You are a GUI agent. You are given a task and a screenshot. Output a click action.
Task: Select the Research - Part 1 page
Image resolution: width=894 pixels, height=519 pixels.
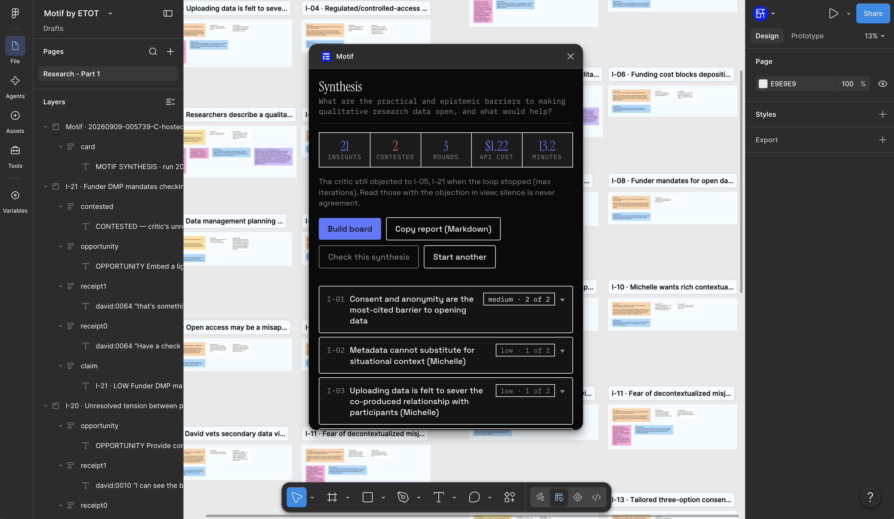108,74
